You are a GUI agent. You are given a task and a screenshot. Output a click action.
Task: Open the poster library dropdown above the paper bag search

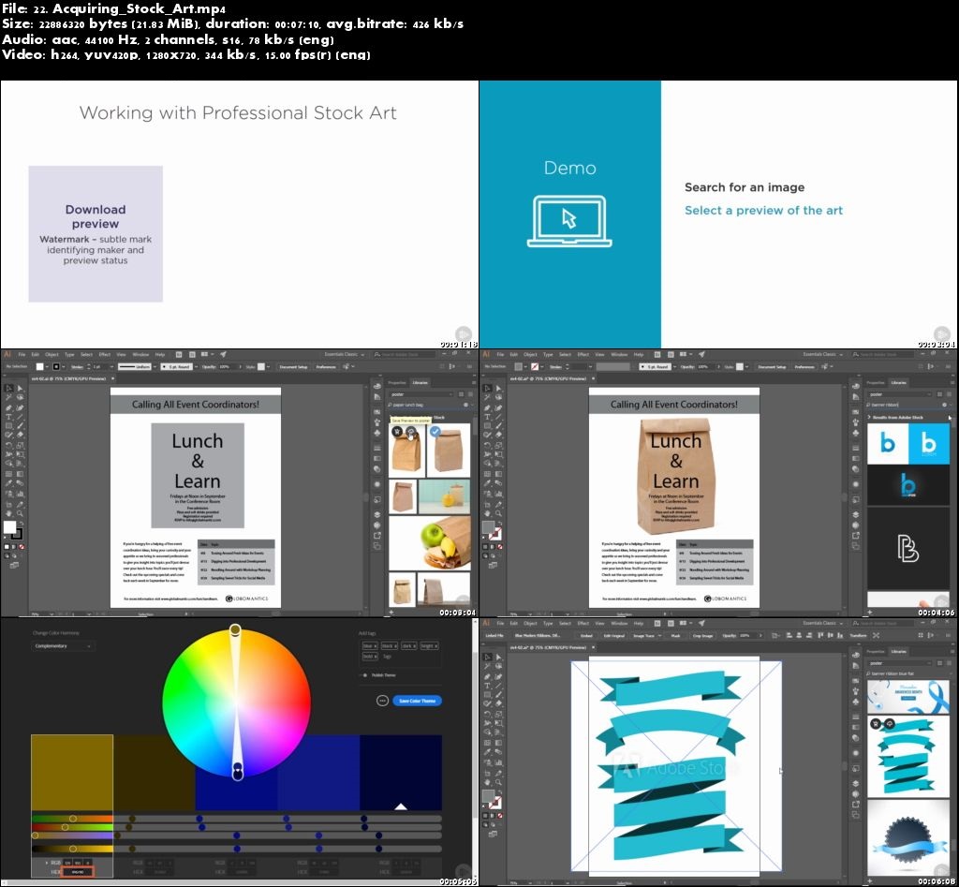click(x=426, y=394)
